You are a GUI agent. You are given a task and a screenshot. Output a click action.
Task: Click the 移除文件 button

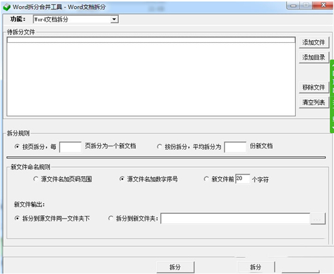coord(313,87)
